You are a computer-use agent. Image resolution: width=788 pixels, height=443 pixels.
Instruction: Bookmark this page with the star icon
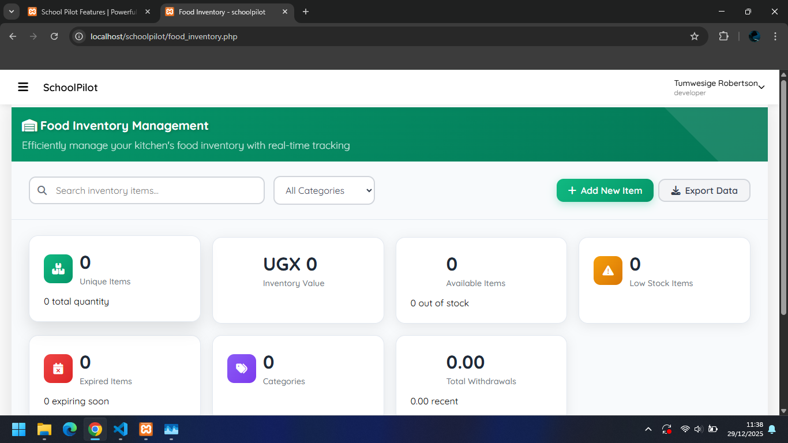[695, 36]
